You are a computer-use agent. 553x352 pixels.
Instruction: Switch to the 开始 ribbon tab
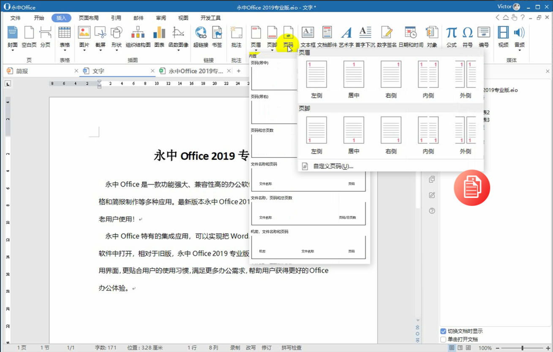point(39,18)
